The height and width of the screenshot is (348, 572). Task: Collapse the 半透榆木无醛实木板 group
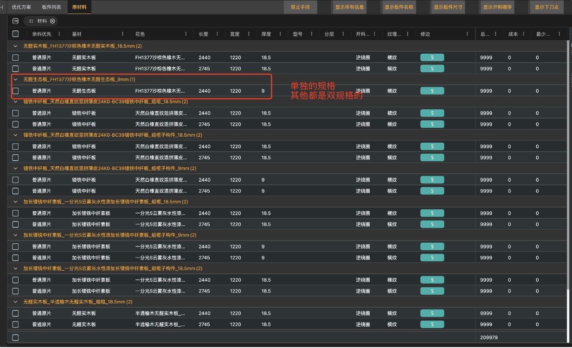(15, 302)
